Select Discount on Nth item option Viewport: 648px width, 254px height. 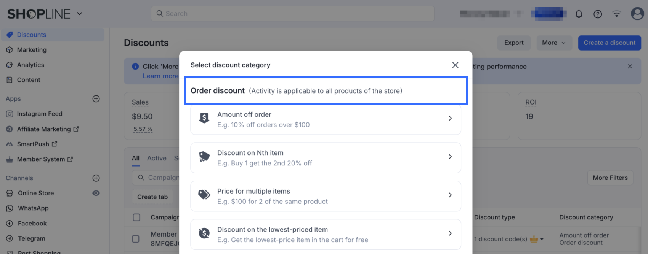pyautogui.click(x=326, y=158)
